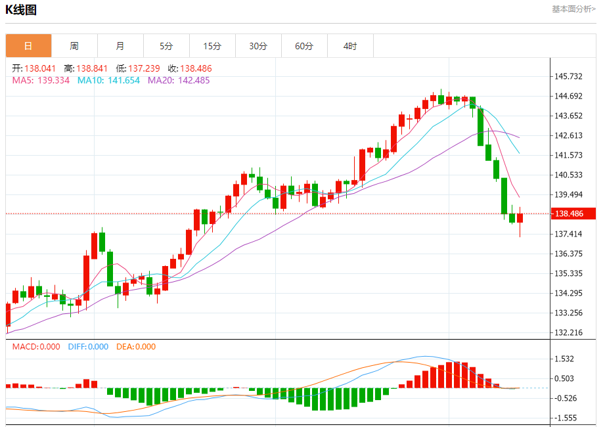Viewport: 605px width, 427px height.
Task: Click the DEA:0.000 label
Action: point(136,346)
